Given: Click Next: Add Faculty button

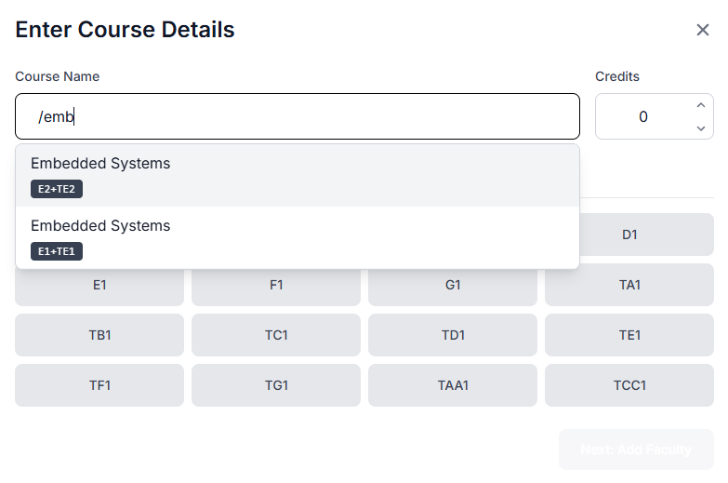Looking at the screenshot, I should tap(636, 449).
